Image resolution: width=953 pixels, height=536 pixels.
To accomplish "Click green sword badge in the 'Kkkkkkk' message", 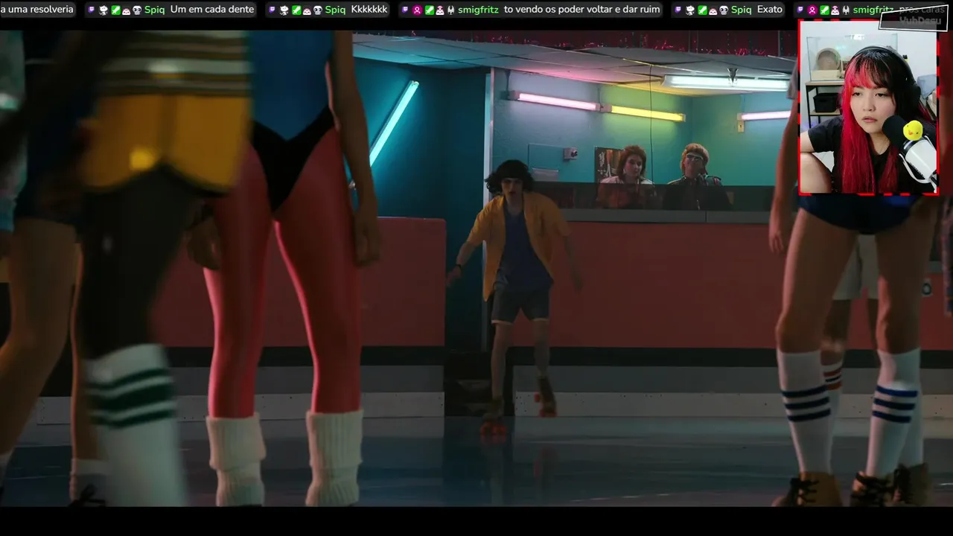I will [x=296, y=10].
